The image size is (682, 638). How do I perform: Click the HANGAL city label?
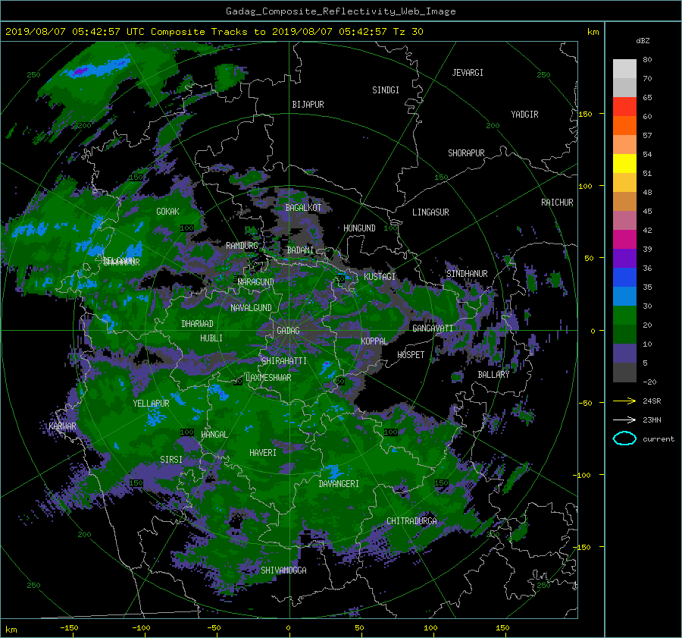pyautogui.click(x=214, y=435)
